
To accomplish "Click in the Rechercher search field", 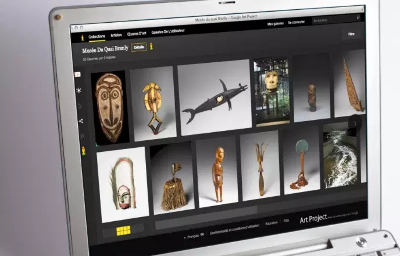I will pos(332,20).
